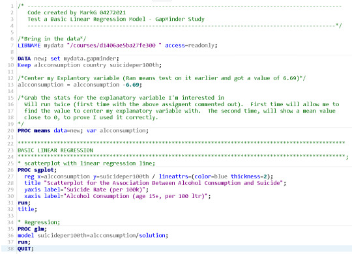Click the reg keyword on line 27
Image resolution: width=352 pixels, height=254 pixels.
pos(29,176)
